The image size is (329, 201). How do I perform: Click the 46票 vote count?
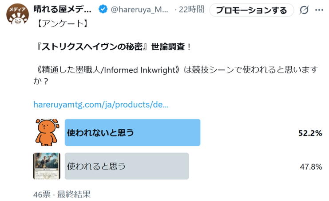[x=43, y=194]
